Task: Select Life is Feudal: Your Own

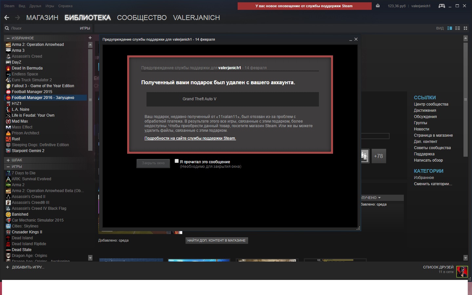Action: coord(33,115)
